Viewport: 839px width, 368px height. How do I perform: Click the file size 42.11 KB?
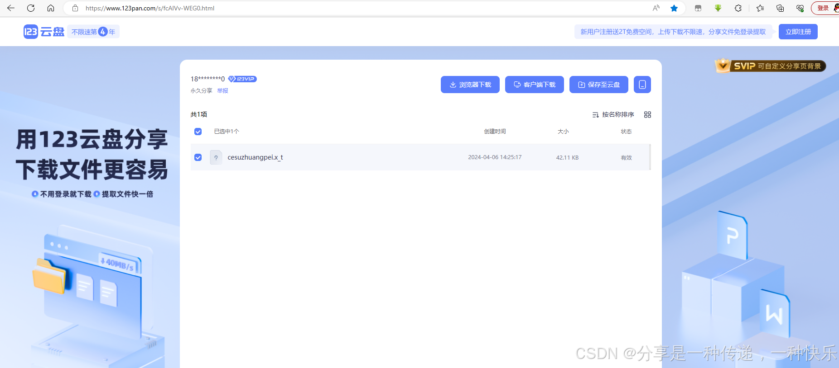[567, 158]
